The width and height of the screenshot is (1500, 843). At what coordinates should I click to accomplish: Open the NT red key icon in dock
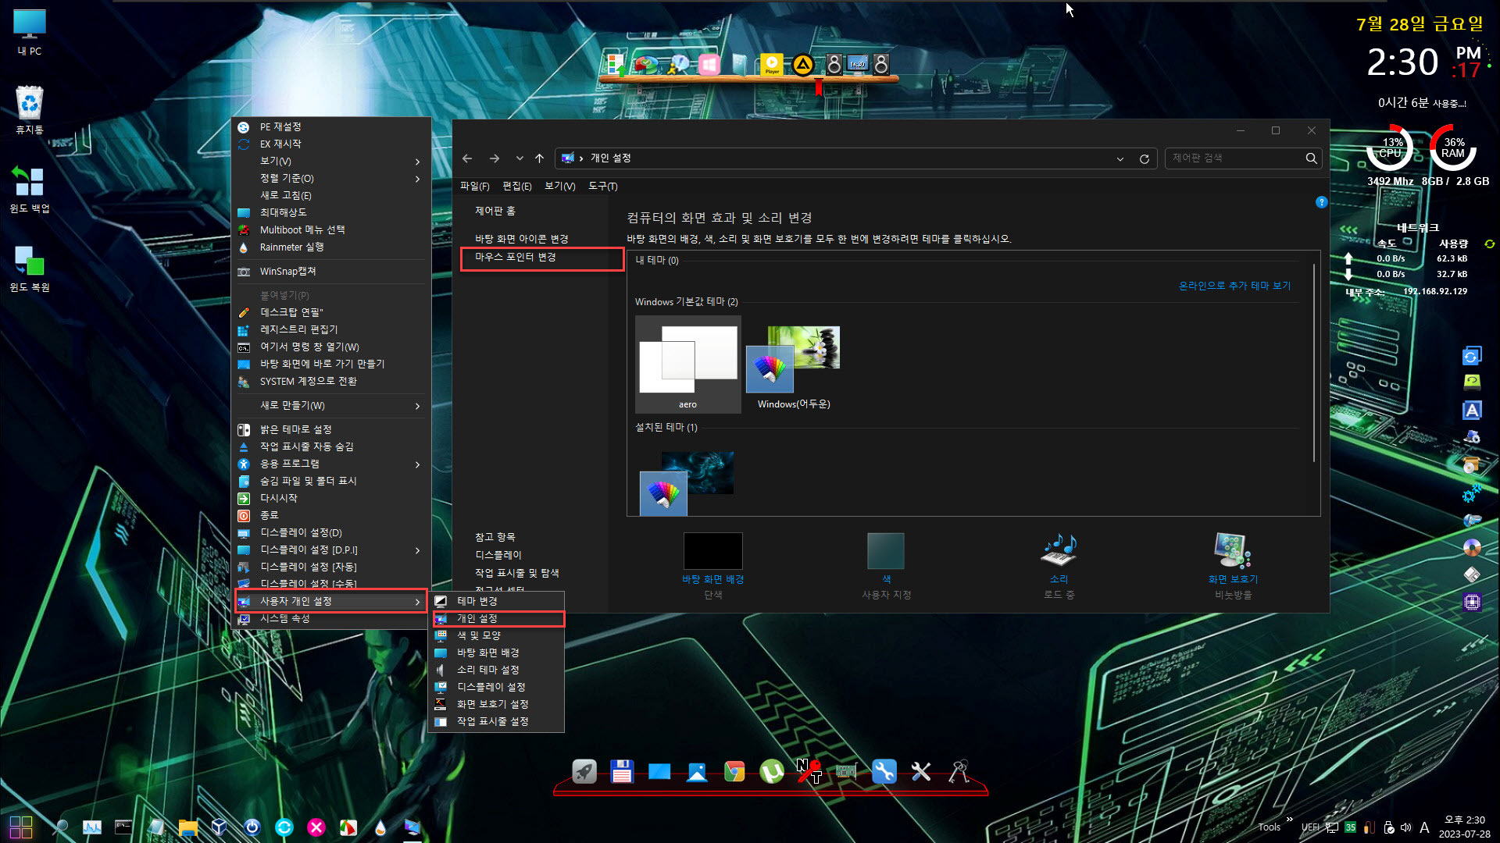click(x=809, y=771)
